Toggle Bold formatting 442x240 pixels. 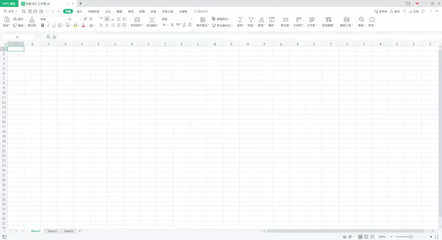pyautogui.click(x=43, y=26)
